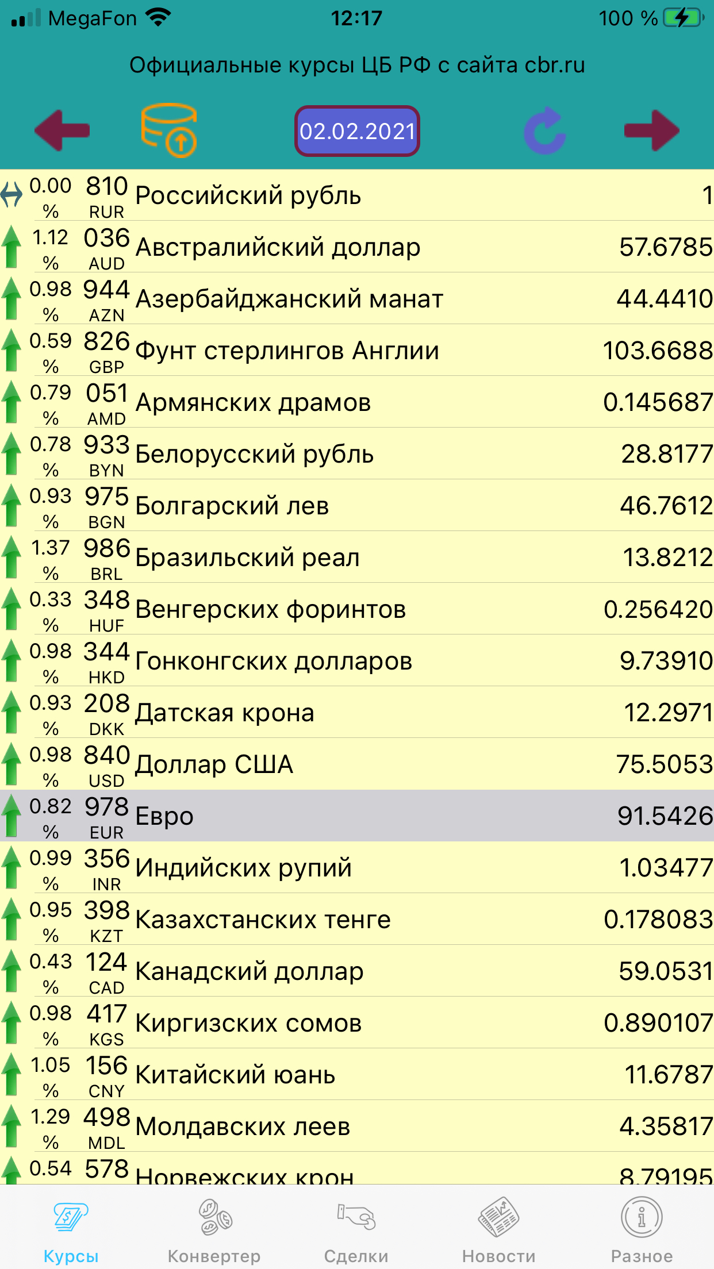Select the Гонконгских долларов row
The height and width of the screenshot is (1269, 714).
pyautogui.click(x=357, y=661)
